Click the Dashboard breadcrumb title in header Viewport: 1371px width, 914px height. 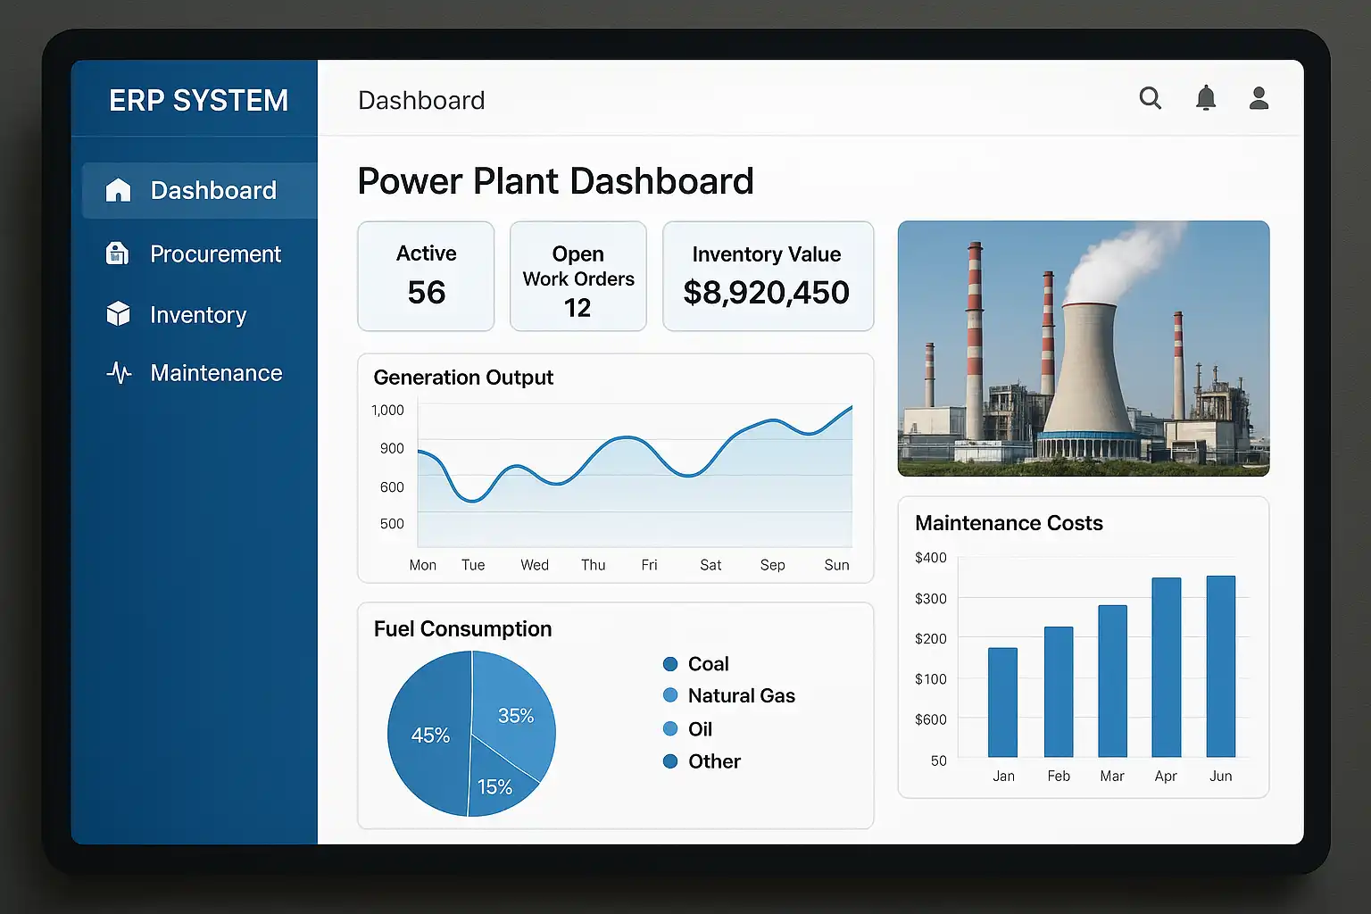point(421,101)
